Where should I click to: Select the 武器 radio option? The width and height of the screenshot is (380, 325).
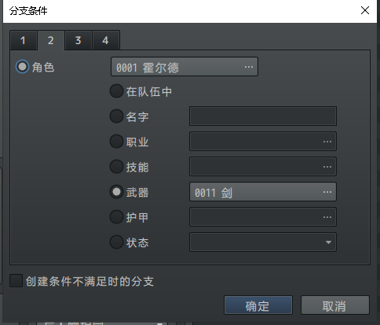[116, 192]
